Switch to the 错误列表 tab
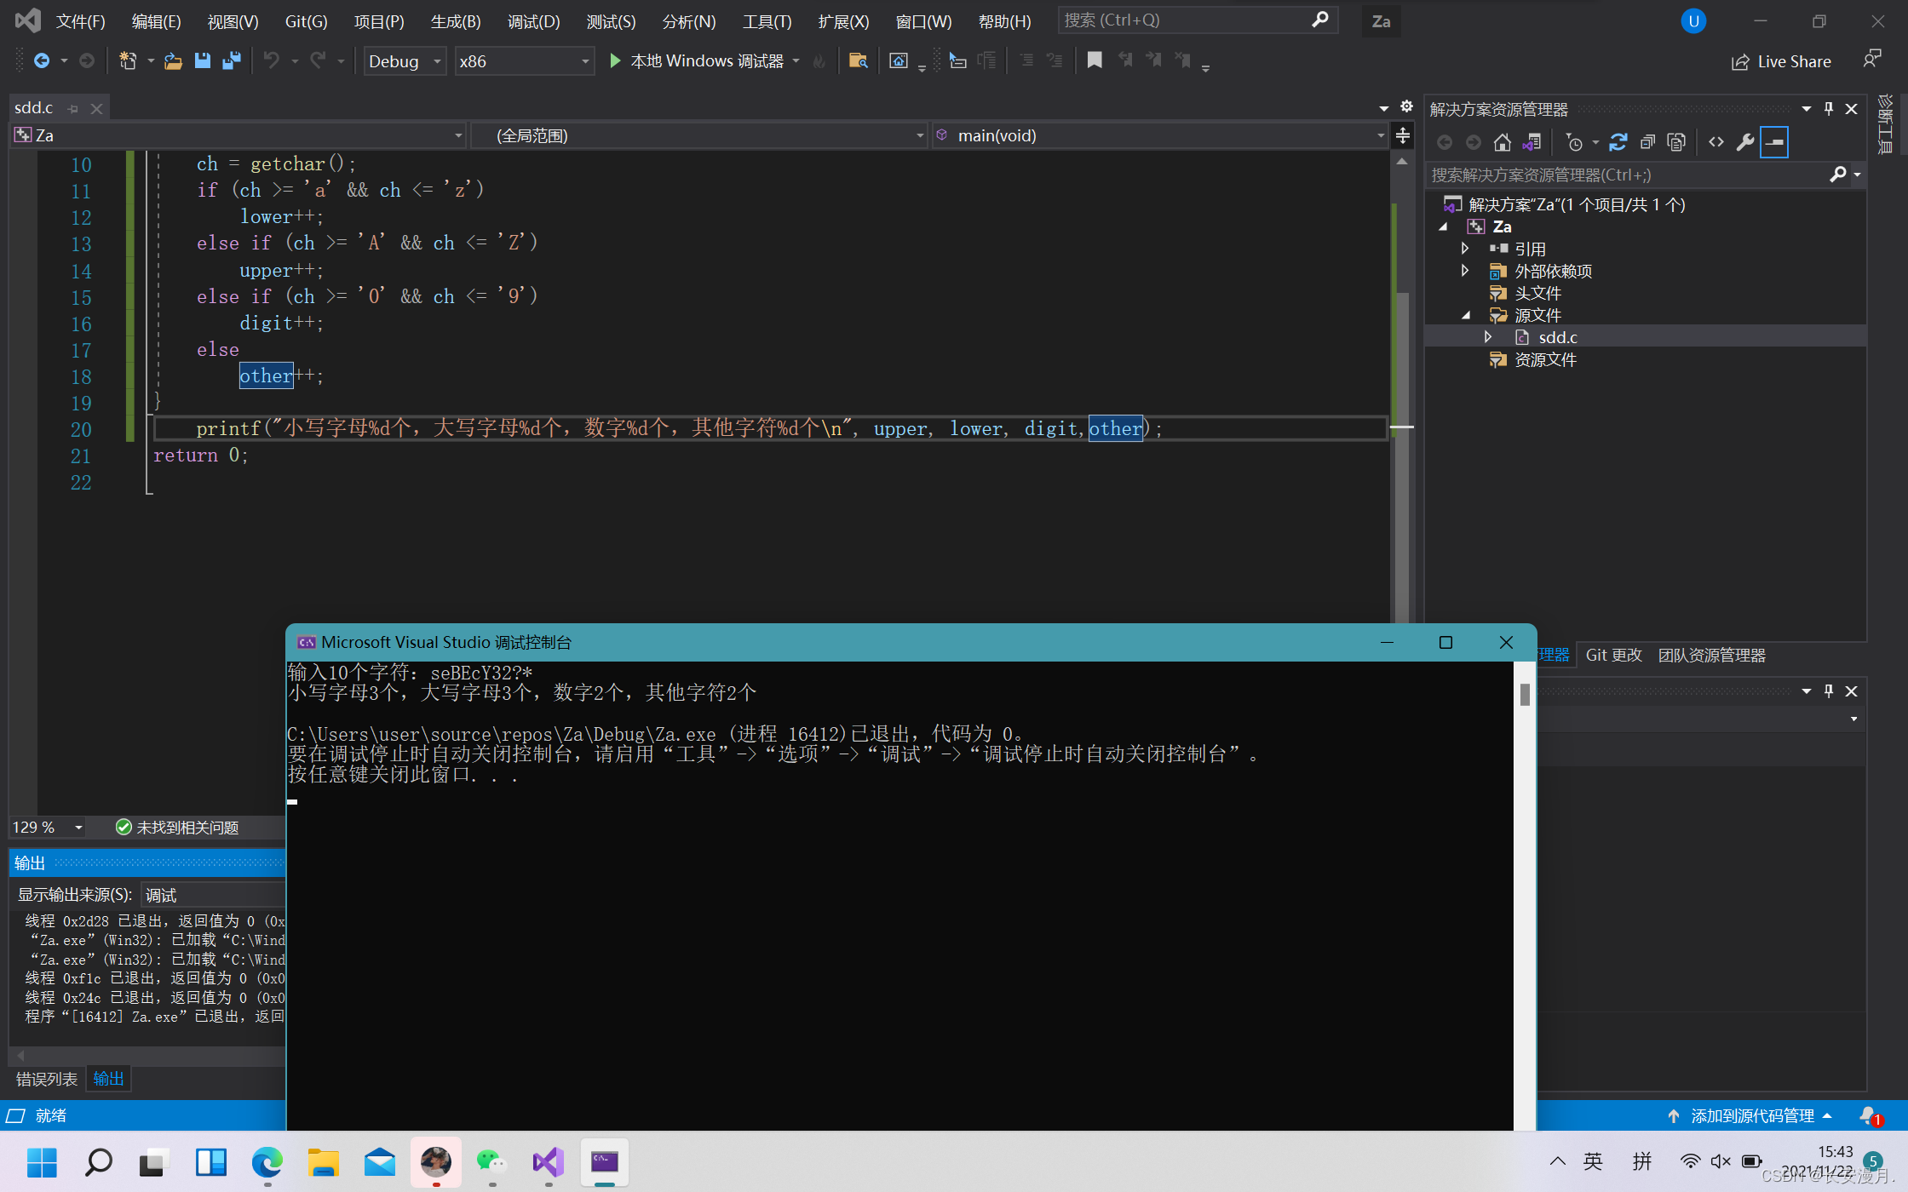The height and width of the screenshot is (1192, 1908). click(47, 1079)
